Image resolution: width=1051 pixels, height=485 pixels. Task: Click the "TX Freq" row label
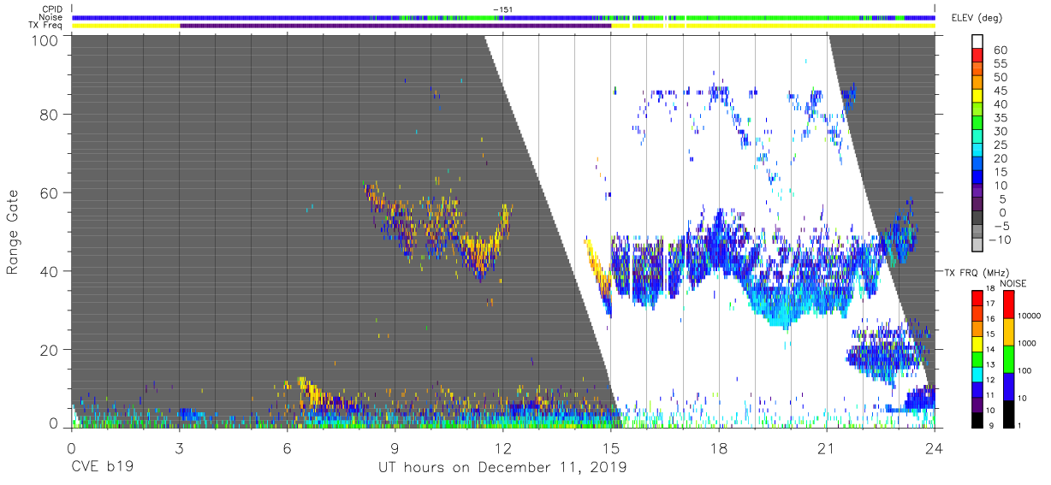(x=45, y=26)
